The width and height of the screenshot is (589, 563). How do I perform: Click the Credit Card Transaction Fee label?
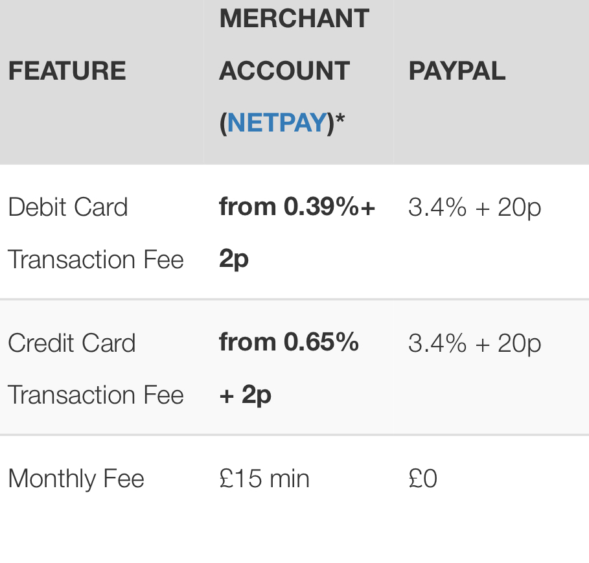(96, 369)
